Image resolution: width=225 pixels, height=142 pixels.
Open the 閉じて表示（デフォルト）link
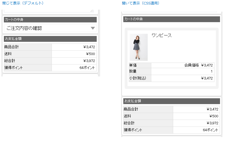23,3
